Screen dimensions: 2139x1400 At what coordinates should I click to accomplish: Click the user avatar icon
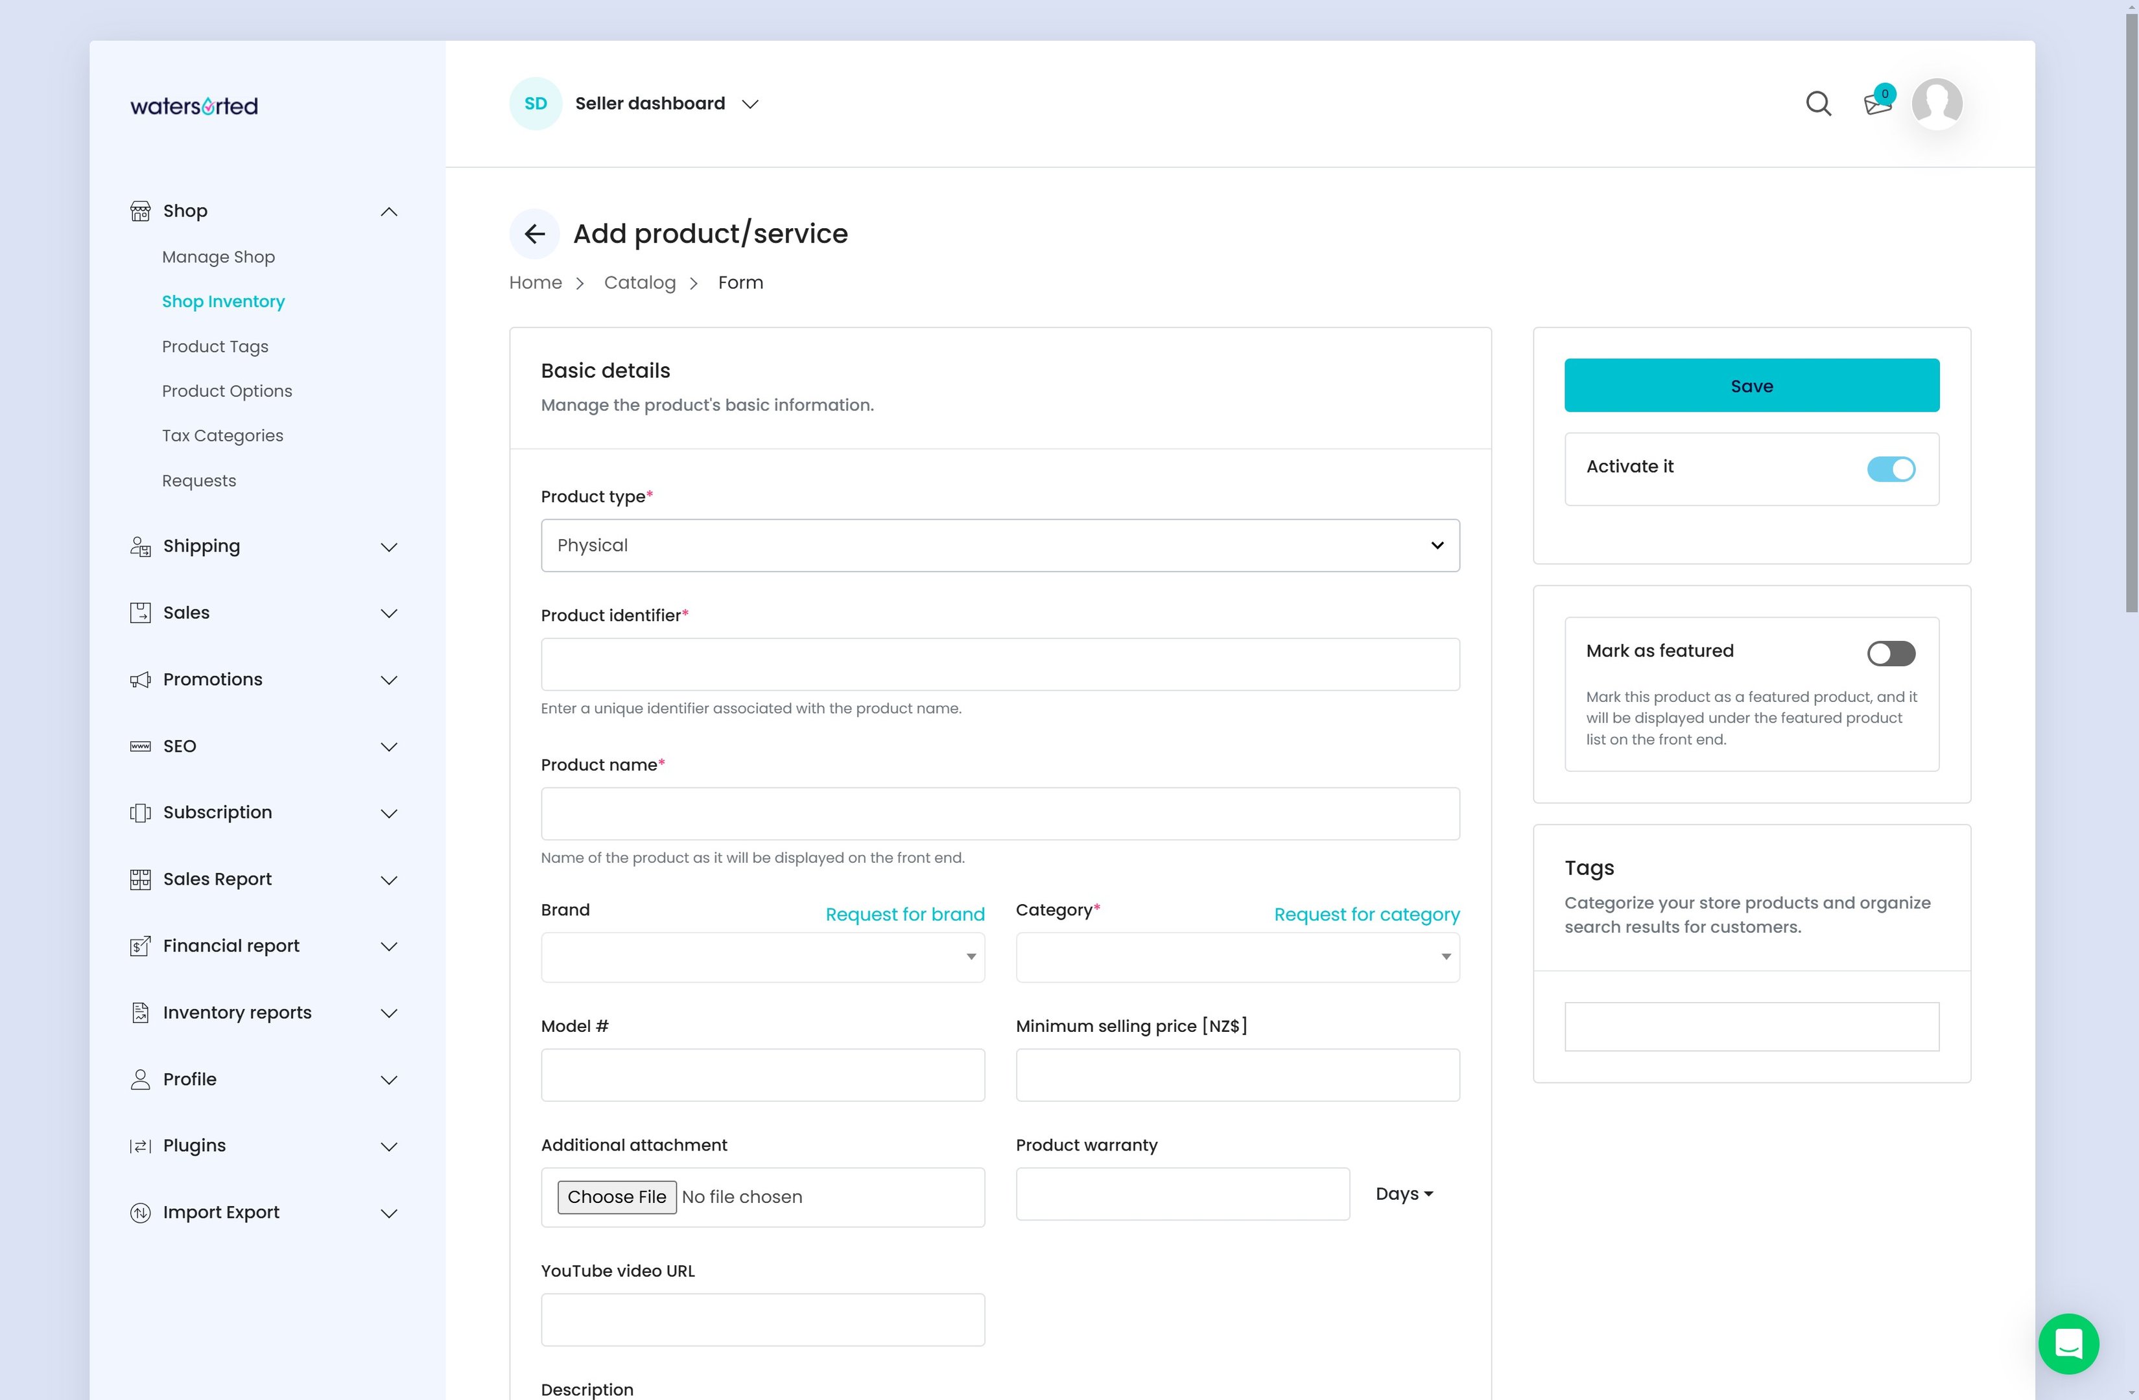pos(1936,104)
